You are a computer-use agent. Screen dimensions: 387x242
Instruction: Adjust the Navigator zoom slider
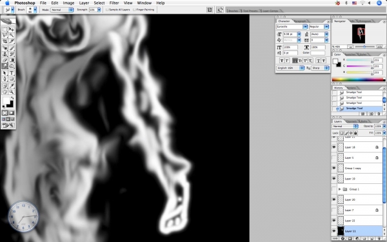tap(364, 46)
